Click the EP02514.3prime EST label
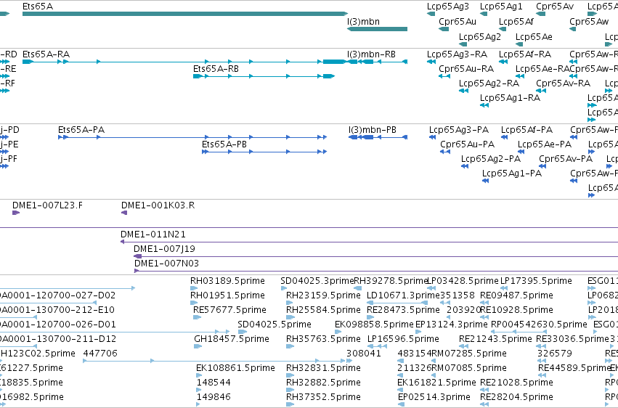Screen dimensions: 618x408 click(434, 397)
